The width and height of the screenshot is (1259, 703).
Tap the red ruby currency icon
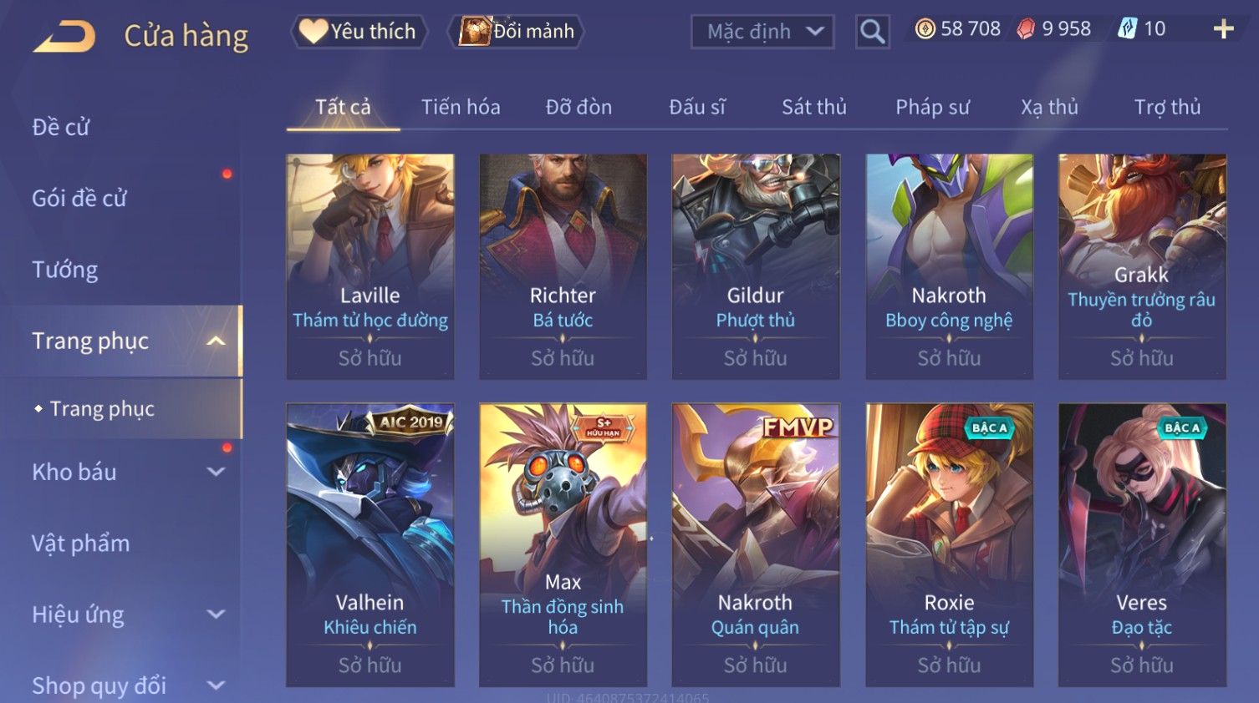point(1026,29)
